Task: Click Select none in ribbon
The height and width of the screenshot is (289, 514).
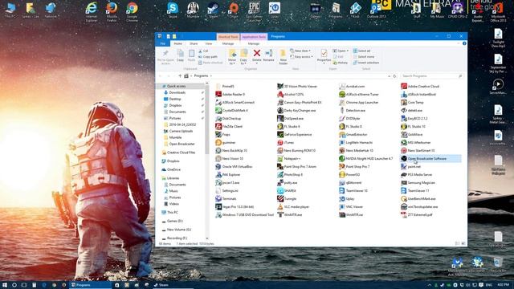Action: point(364,57)
